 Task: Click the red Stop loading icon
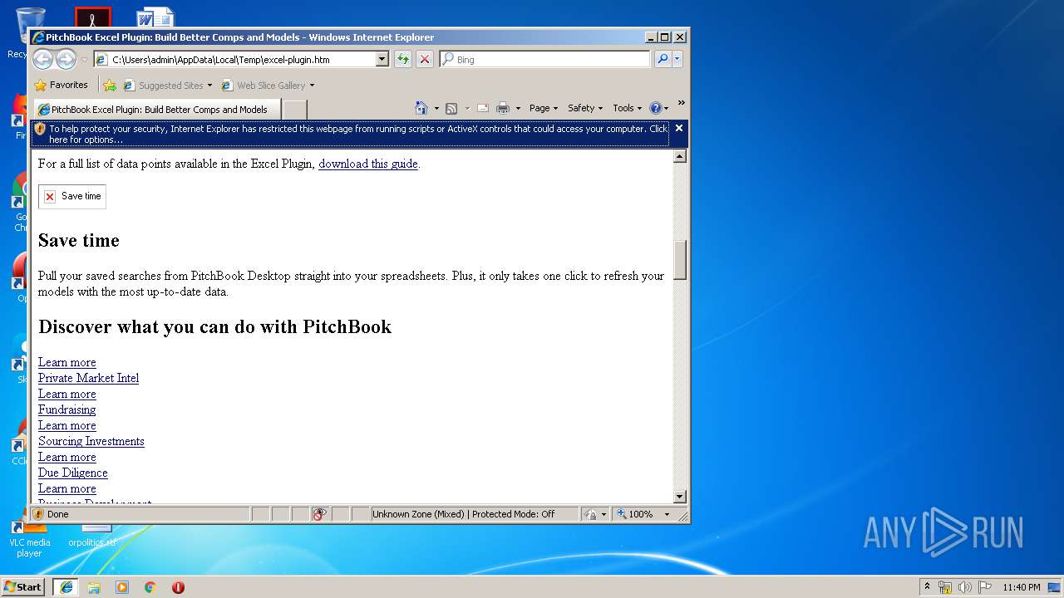pos(425,59)
